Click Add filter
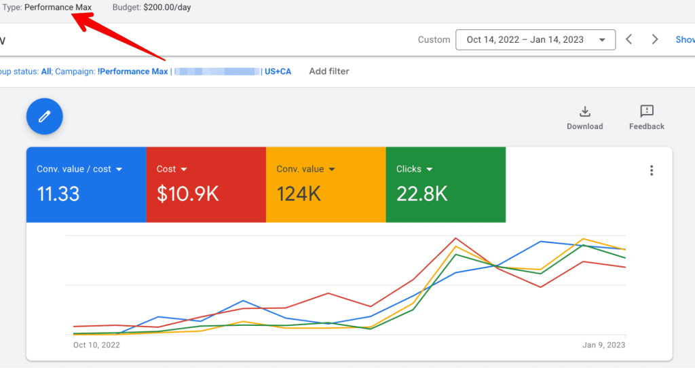 point(329,71)
